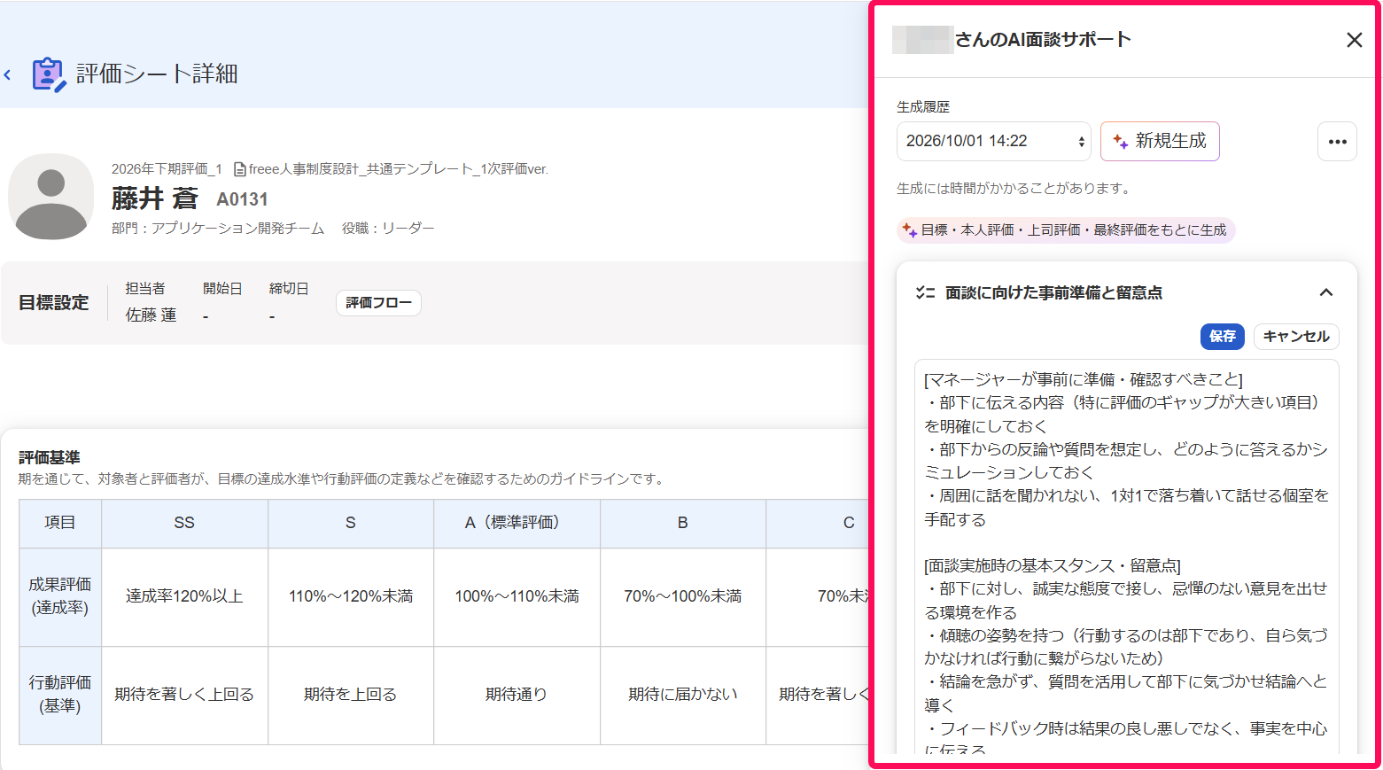
Task: Open the three-dot more options menu
Action: [x=1337, y=142]
